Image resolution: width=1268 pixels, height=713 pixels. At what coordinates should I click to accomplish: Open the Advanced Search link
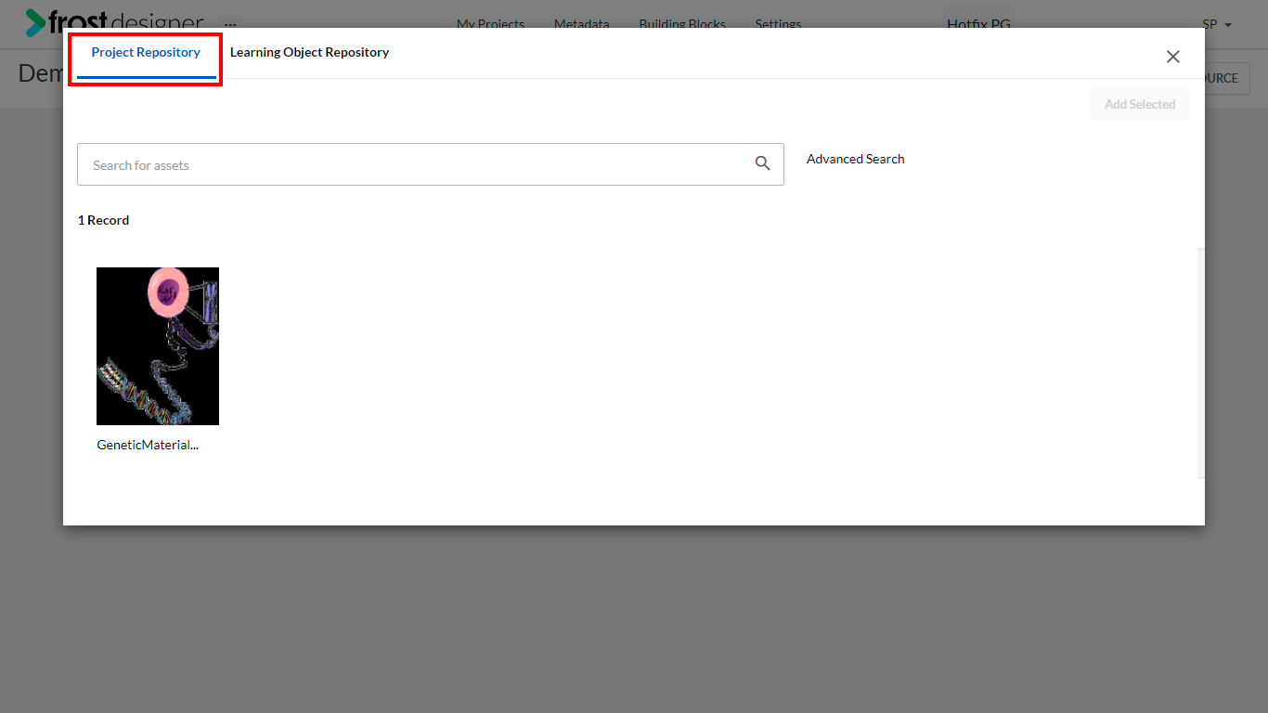(855, 159)
